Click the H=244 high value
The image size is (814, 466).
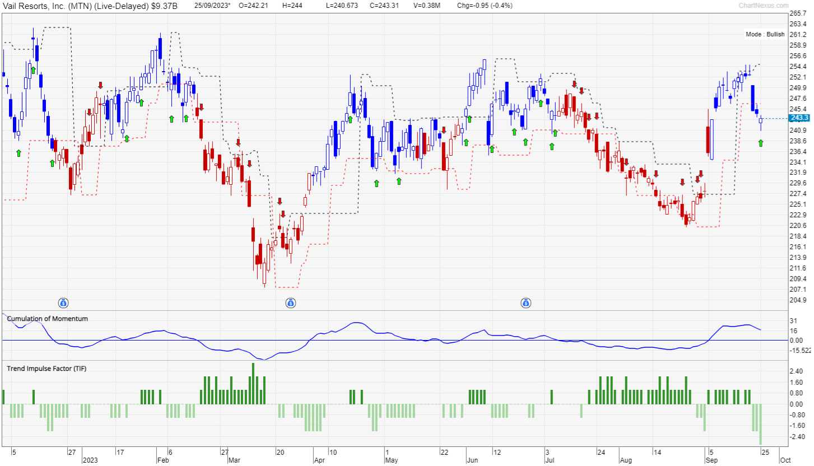[293, 6]
